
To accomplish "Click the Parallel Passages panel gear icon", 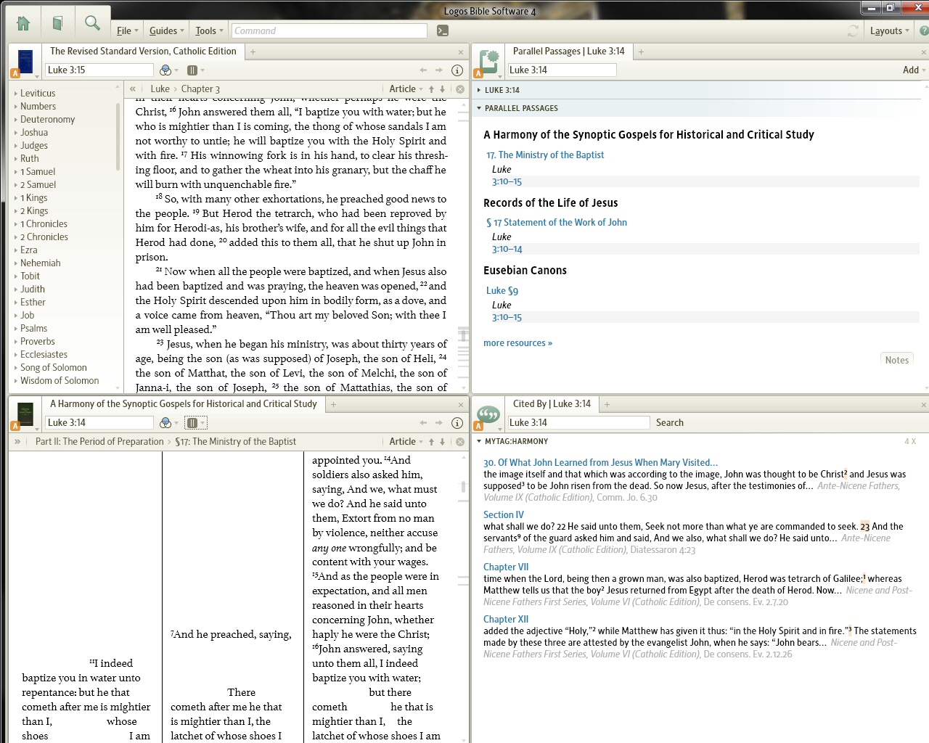I will pos(488,61).
